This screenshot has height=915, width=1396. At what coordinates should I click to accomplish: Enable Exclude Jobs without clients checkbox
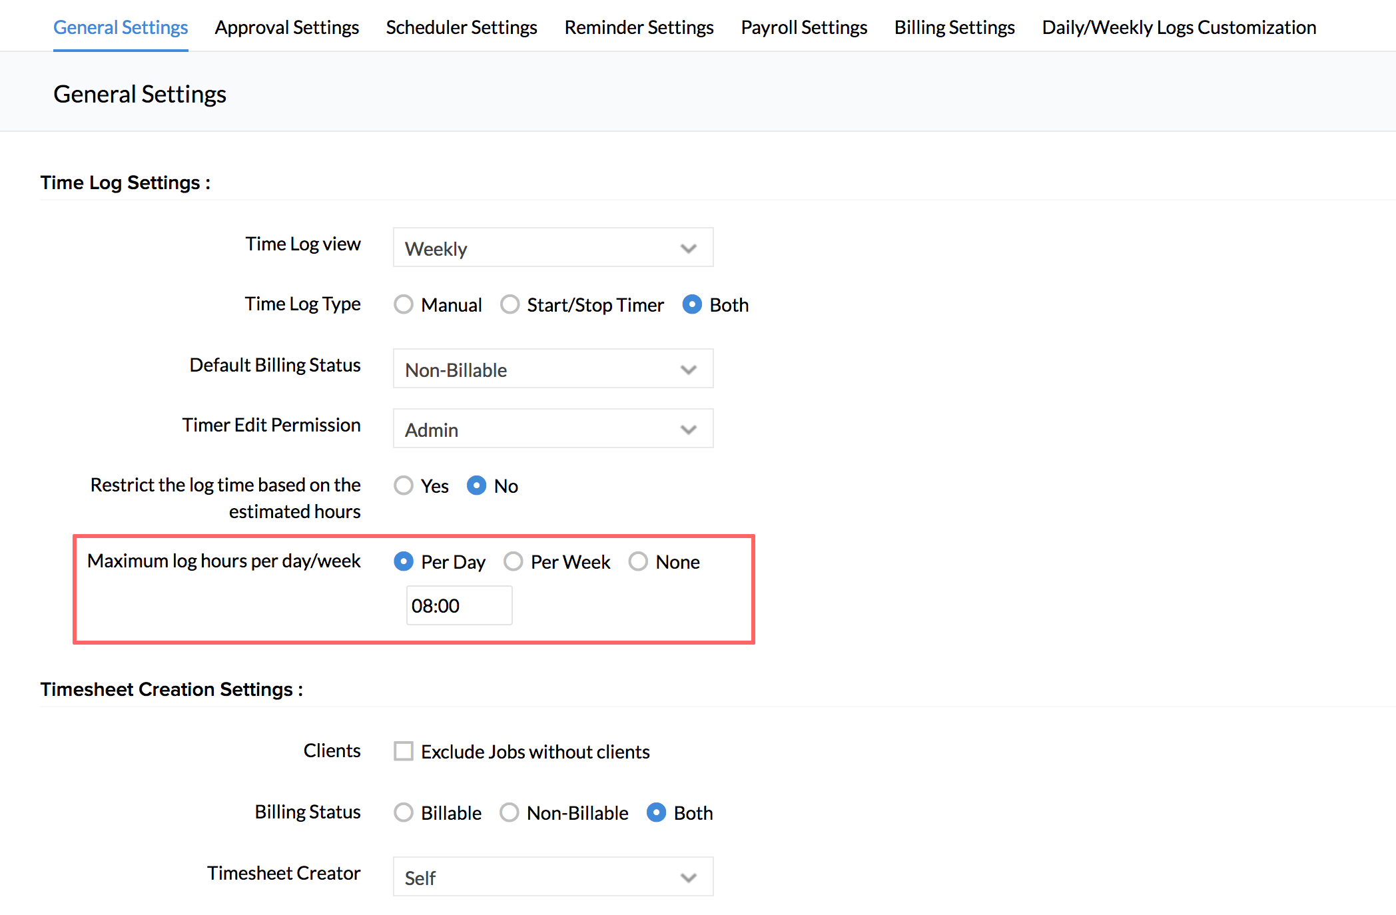point(404,751)
